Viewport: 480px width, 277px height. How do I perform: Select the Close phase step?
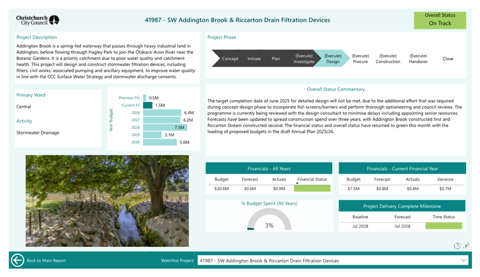pyautogui.click(x=448, y=59)
